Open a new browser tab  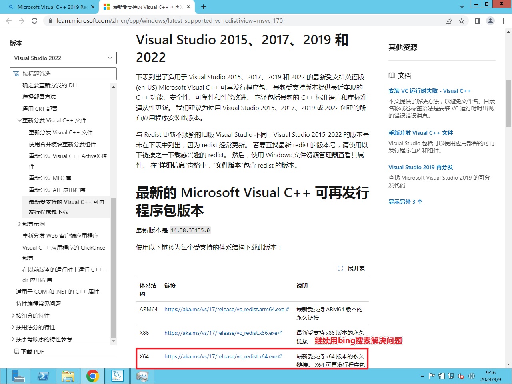[204, 7]
